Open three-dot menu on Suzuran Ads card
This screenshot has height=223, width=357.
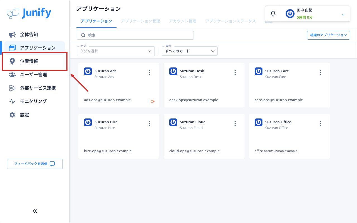coord(150,72)
